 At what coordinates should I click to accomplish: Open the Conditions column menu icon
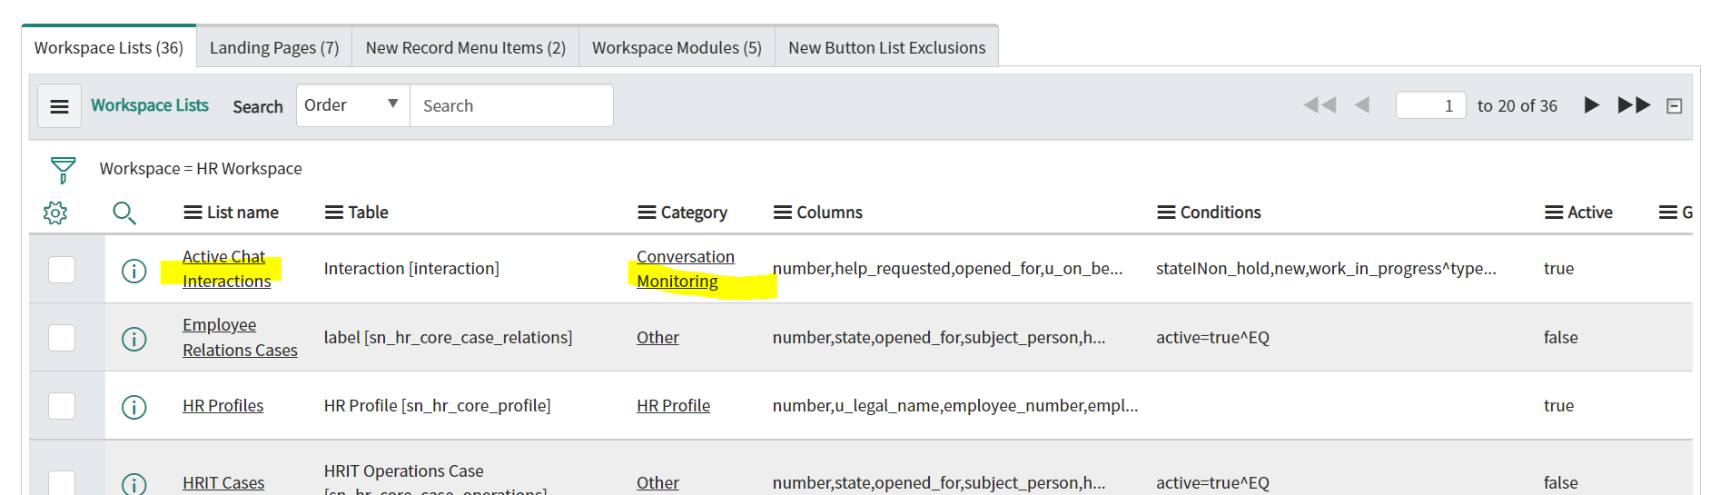(x=1166, y=213)
